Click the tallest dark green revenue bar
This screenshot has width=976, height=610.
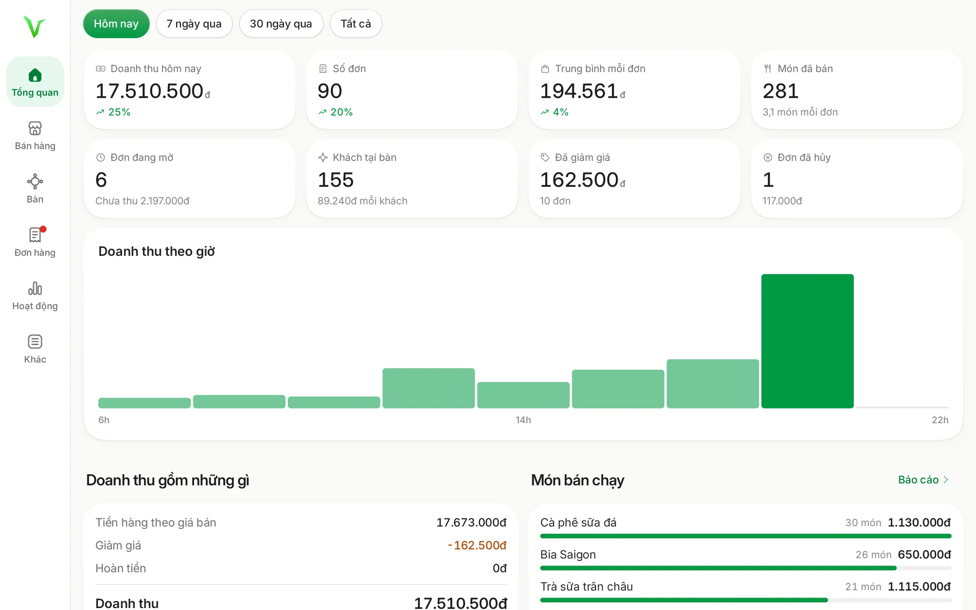(807, 341)
